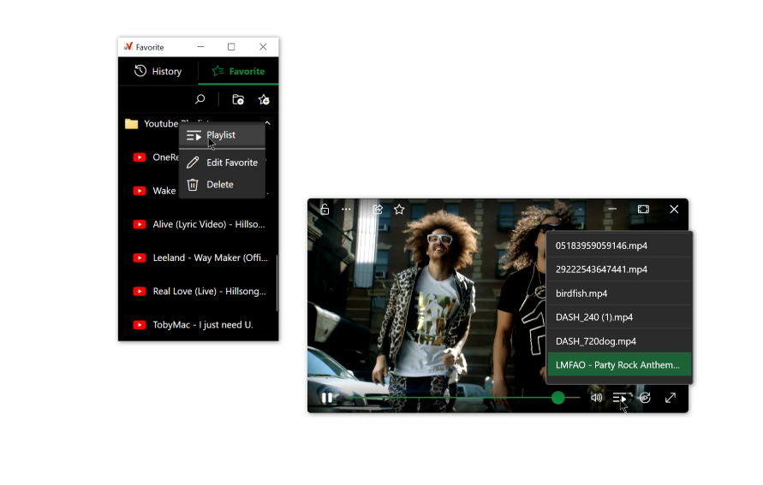This screenshot has width=763, height=485.
Task: Play DASH_240 (1).mp4 from the playlist
Action: [x=619, y=317]
